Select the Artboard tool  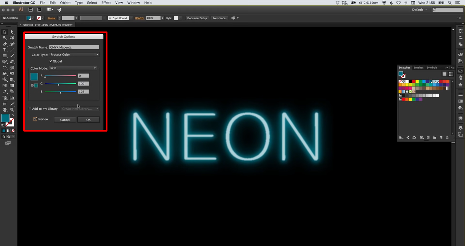tap(5, 104)
